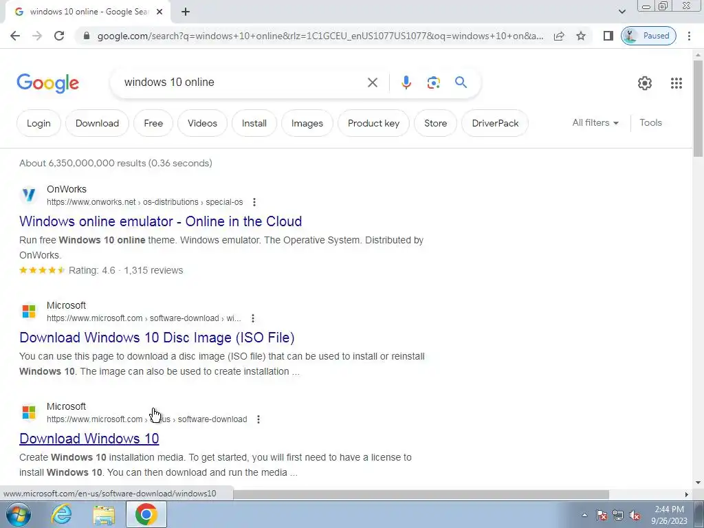704x528 pixels.
Task: Expand the All filters dropdown
Action: pos(595,122)
